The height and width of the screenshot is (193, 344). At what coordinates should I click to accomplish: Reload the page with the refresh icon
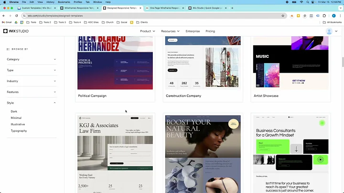click(x=16, y=16)
